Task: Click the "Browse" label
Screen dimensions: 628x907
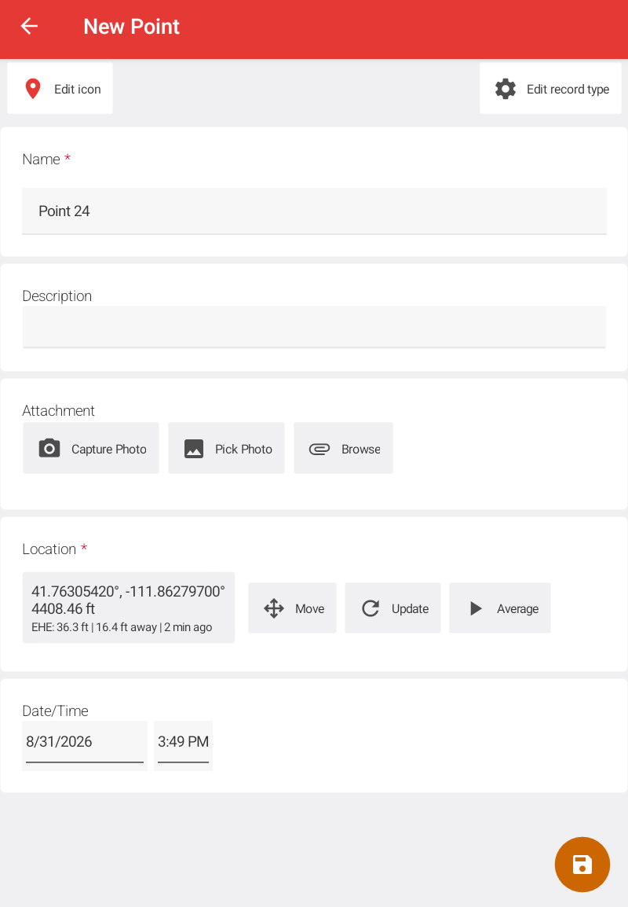Action: (360, 450)
